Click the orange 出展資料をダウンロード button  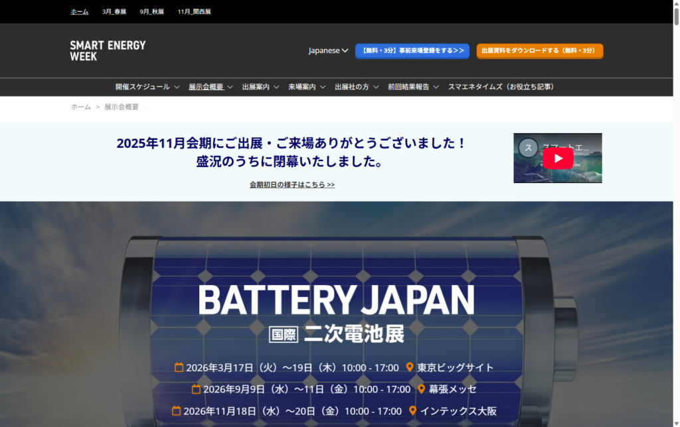point(539,50)
